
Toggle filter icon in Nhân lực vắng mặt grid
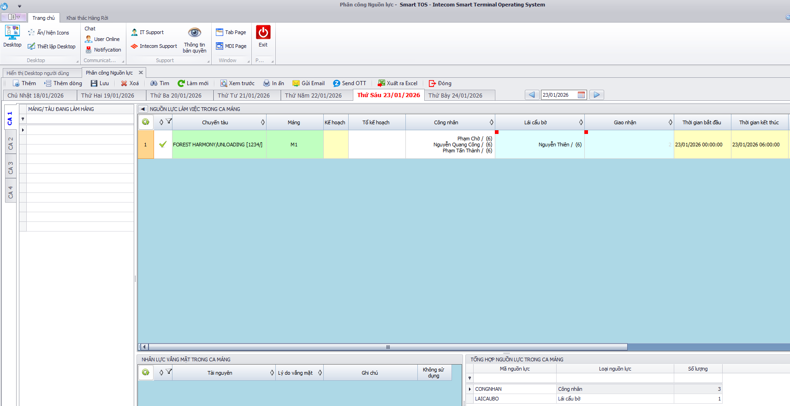[x=169, y=372]
